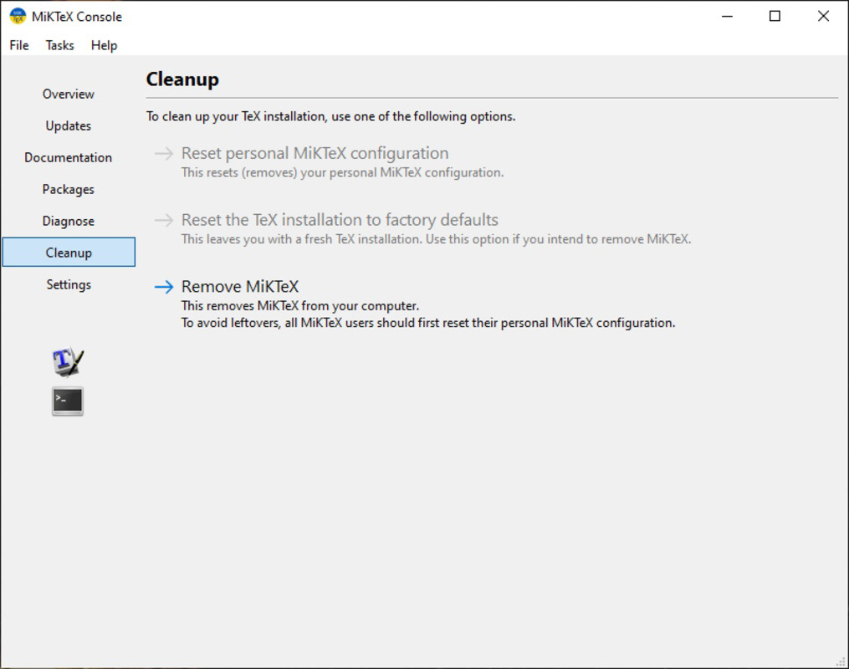Open the command prompt terminal icon
849x669 pixels.
coord(68,401)
